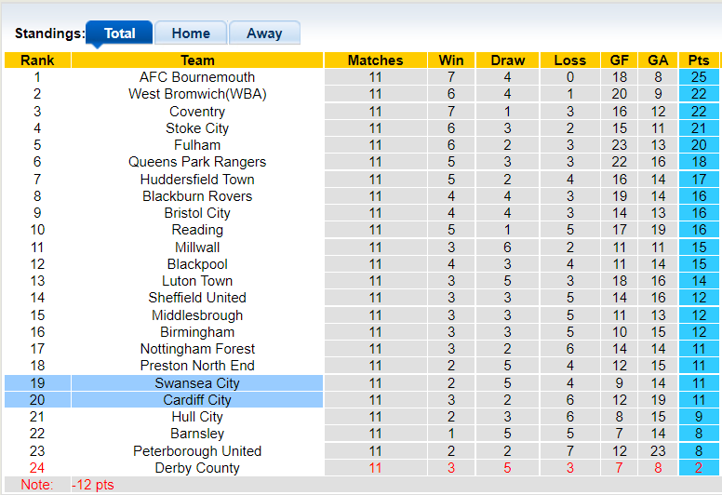The image size is (722, 495).
Task: Switch to the Total standings tab
Action: (x=119, y=33)
